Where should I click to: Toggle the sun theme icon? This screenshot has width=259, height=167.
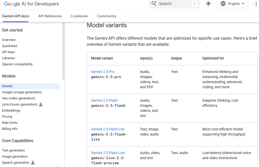coord(208,4)
